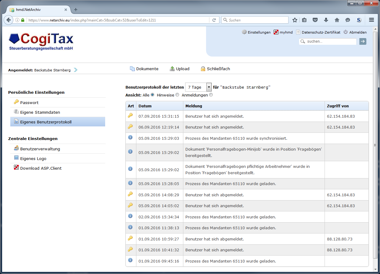
Task: Select the Hinweise radio button
Action: (x=177, y=95)
